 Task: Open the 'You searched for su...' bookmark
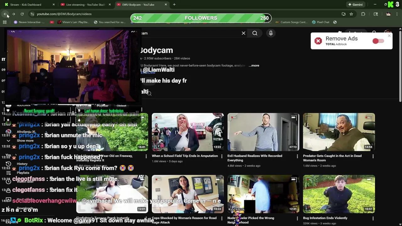coord(110,22)
